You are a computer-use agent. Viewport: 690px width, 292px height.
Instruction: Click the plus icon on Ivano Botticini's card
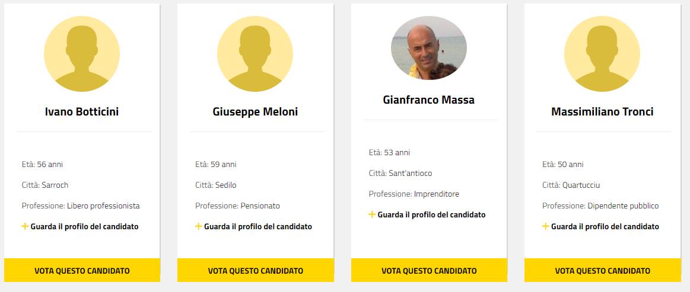pyautogui.click(x=25, y=226)
